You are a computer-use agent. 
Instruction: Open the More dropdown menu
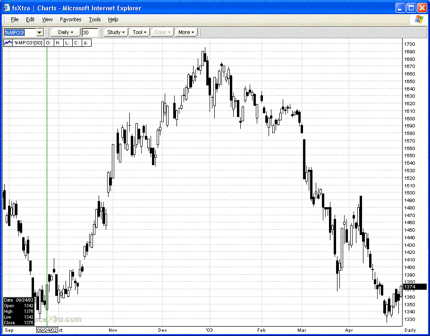tap(186, 33)
